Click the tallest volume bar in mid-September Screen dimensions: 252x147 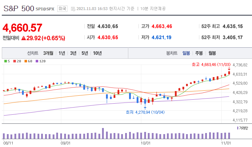click(x=103, y=133)
